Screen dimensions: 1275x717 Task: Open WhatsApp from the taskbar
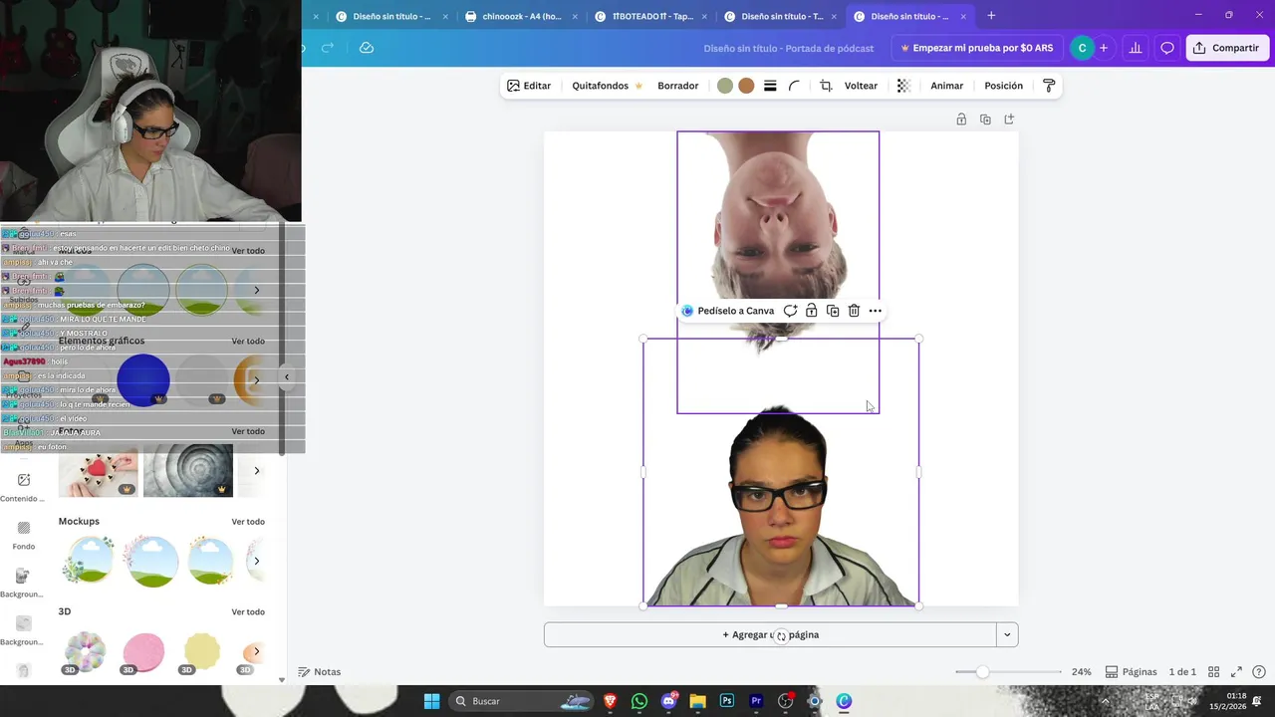point(639,701)
